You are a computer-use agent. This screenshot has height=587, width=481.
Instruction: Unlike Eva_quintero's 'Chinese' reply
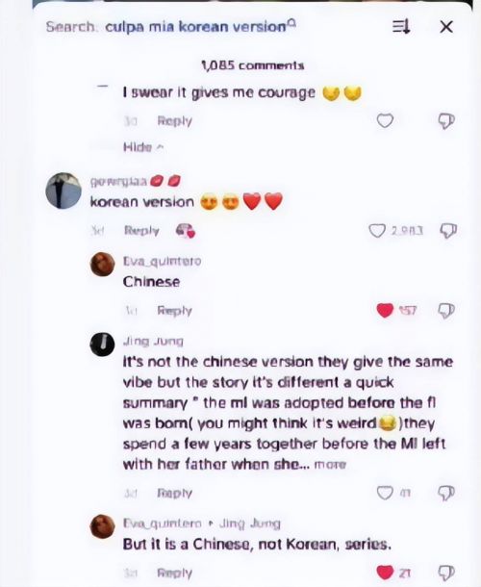click(385, 311)
